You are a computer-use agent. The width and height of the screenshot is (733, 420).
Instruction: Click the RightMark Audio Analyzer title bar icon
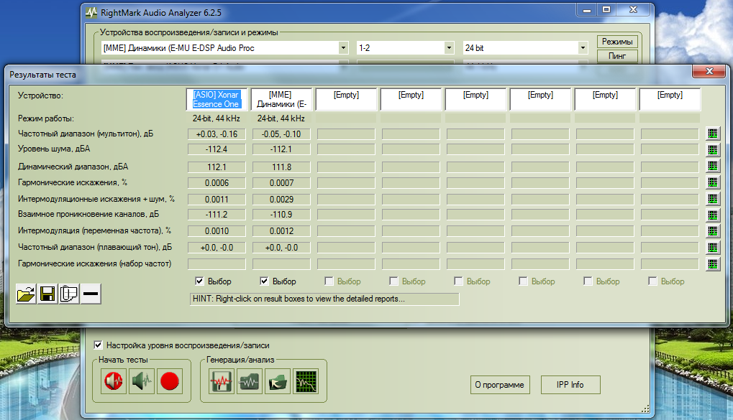(x=91, y=13)
